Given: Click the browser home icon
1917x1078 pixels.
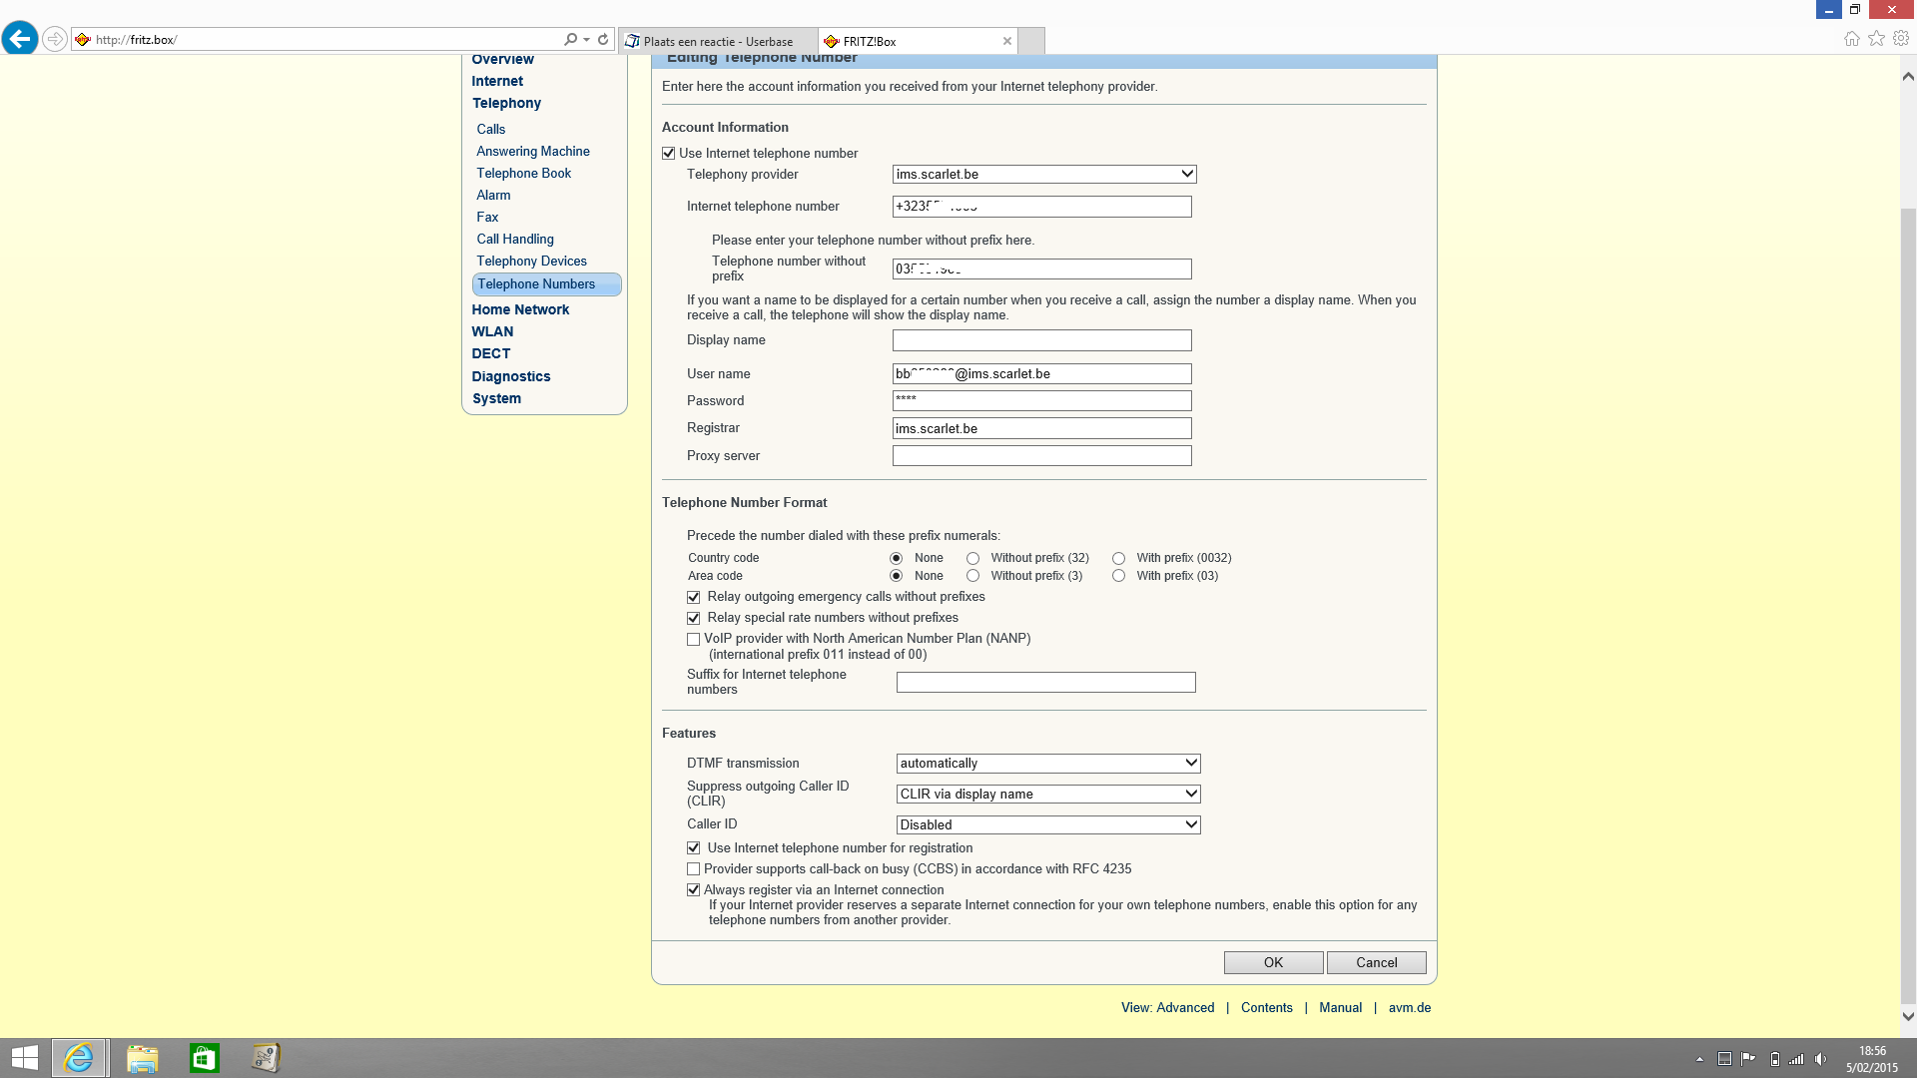Looking at the screenshot, I should tap(1851, 39).
